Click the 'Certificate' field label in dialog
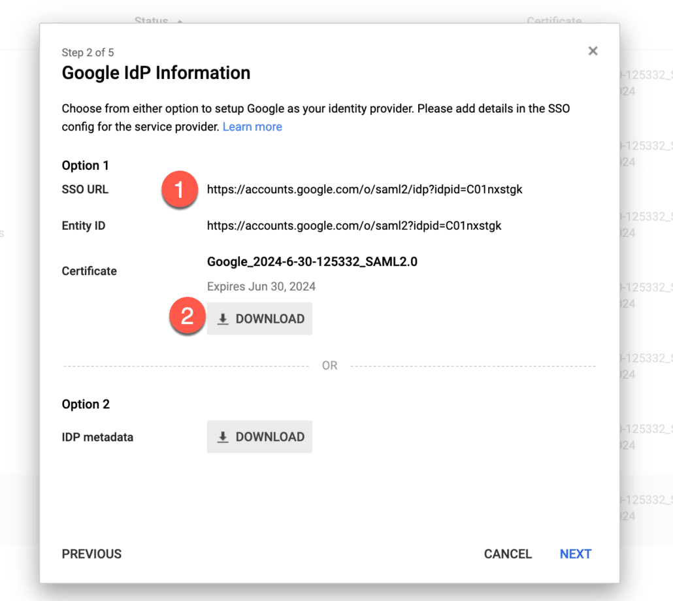The image size is (673, 601). [x=90, y=271]
